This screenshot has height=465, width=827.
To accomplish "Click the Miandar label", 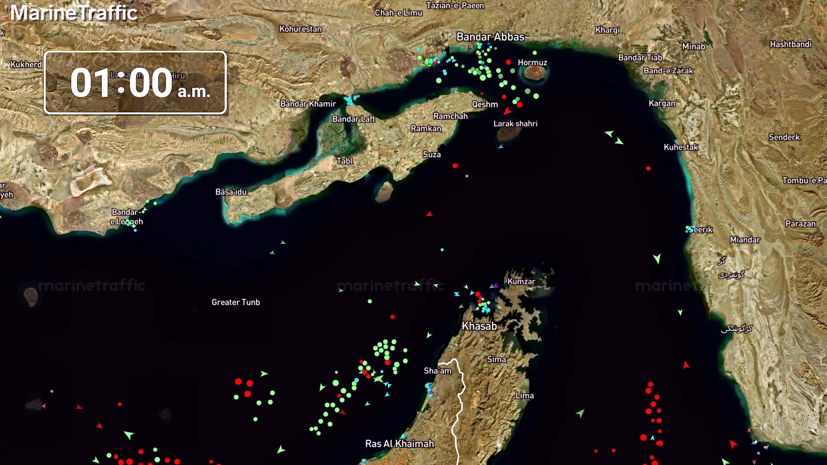I will (745, 240).
